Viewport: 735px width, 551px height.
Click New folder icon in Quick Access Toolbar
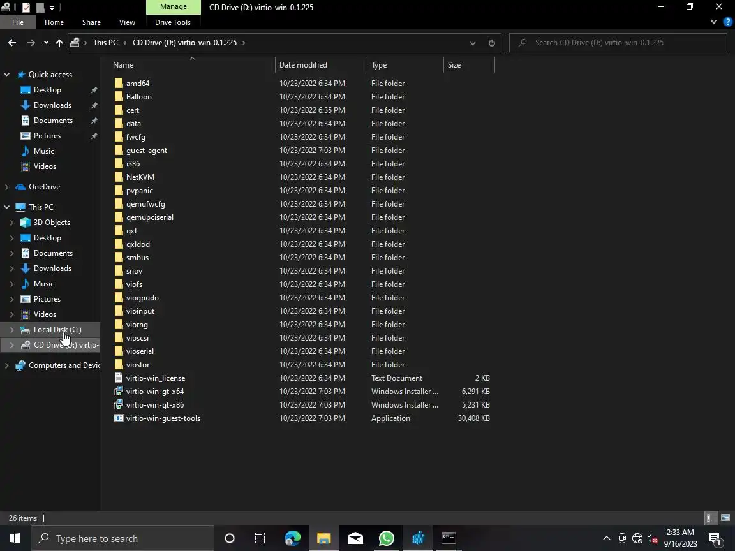tap(40, 8)
